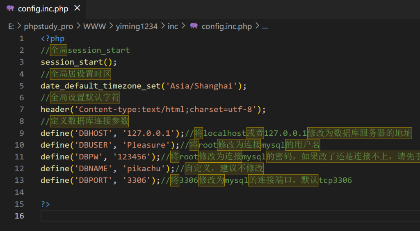Image resolution: width=420 pixels, height=231 pixels.
Task: Open the E: drive breadcrumb
Action: tap(11, 26)
